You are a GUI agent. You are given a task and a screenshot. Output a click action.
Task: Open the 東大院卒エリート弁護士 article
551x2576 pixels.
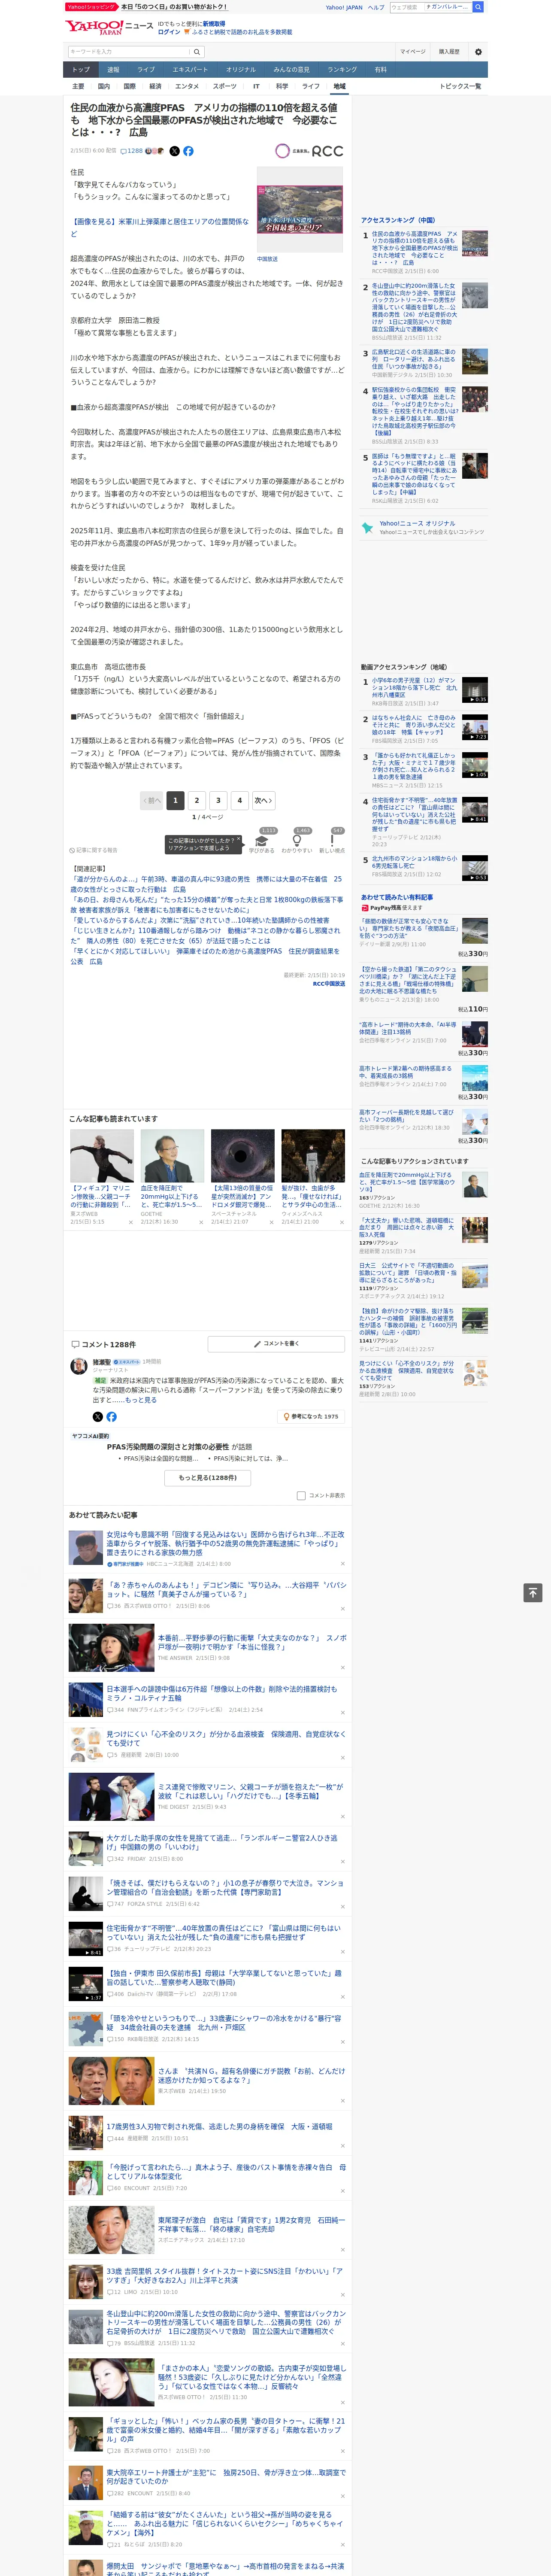point(226,2476)
